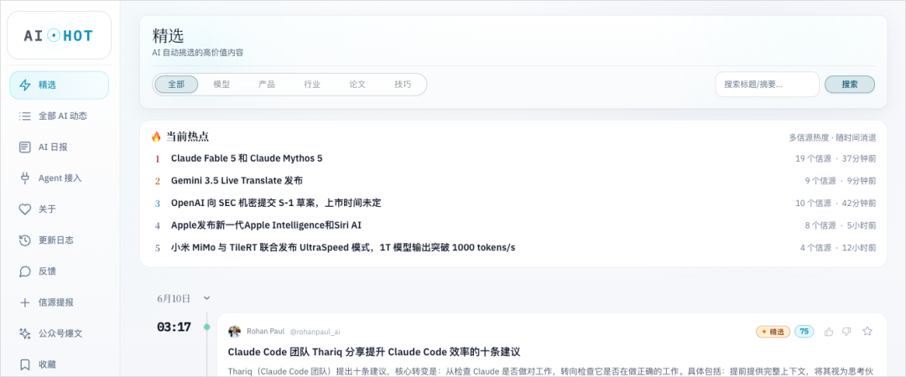
Task: Select the 技巧 filter tab
Action: coord(403,85)
